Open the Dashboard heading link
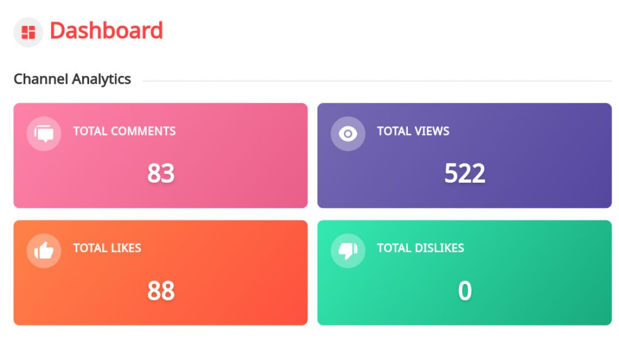The image size is (619, 347). coord(106,31)
